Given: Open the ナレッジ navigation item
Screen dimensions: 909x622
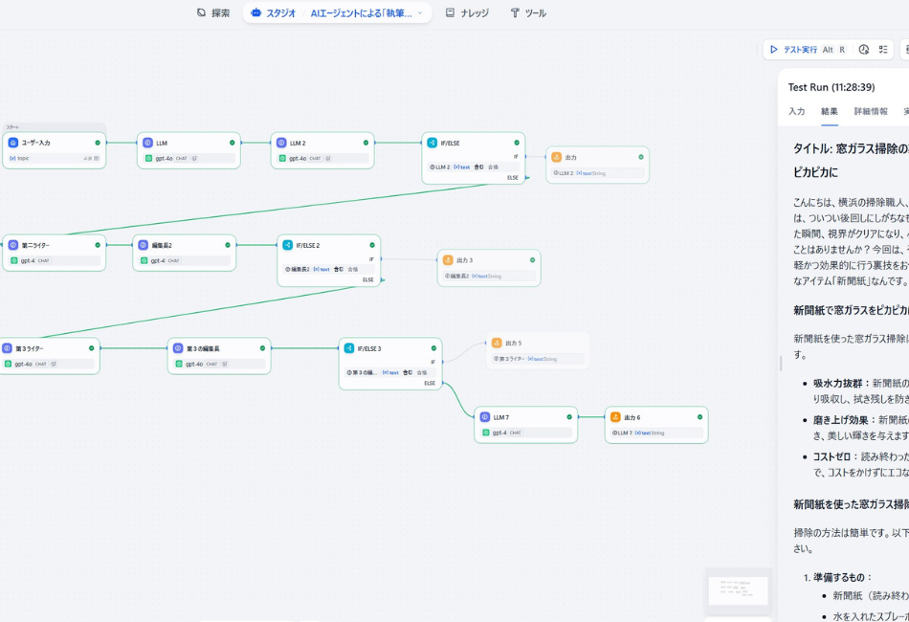Looking at the screenshot, I should 466,13.
